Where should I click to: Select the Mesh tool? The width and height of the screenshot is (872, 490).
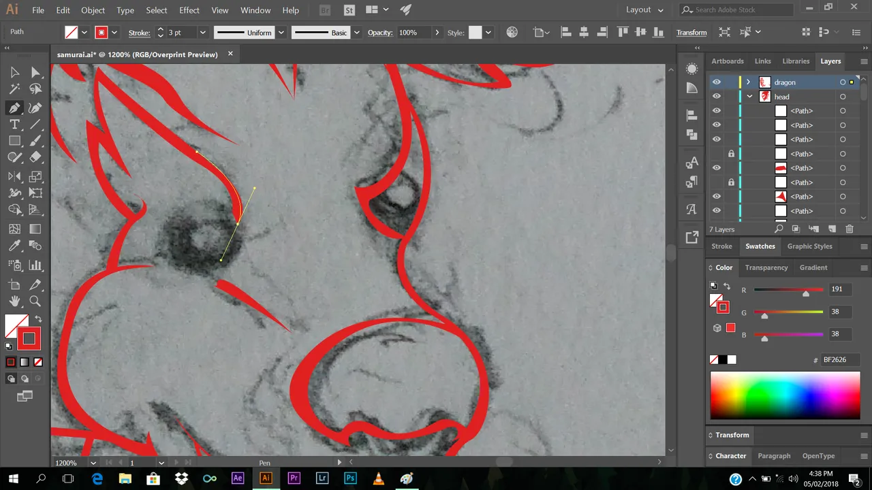[14, 229]
